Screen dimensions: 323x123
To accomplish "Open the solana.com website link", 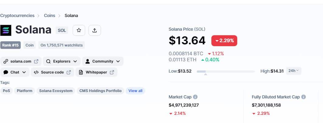I will pos(21,61).
